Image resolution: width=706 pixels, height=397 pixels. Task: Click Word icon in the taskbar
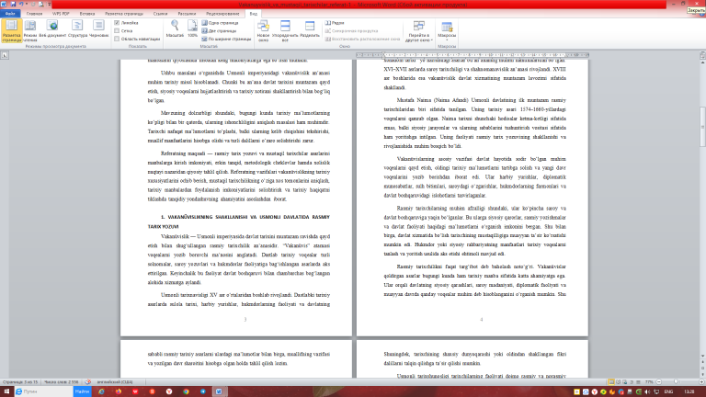pyautogui.click(x=219, y=391)
